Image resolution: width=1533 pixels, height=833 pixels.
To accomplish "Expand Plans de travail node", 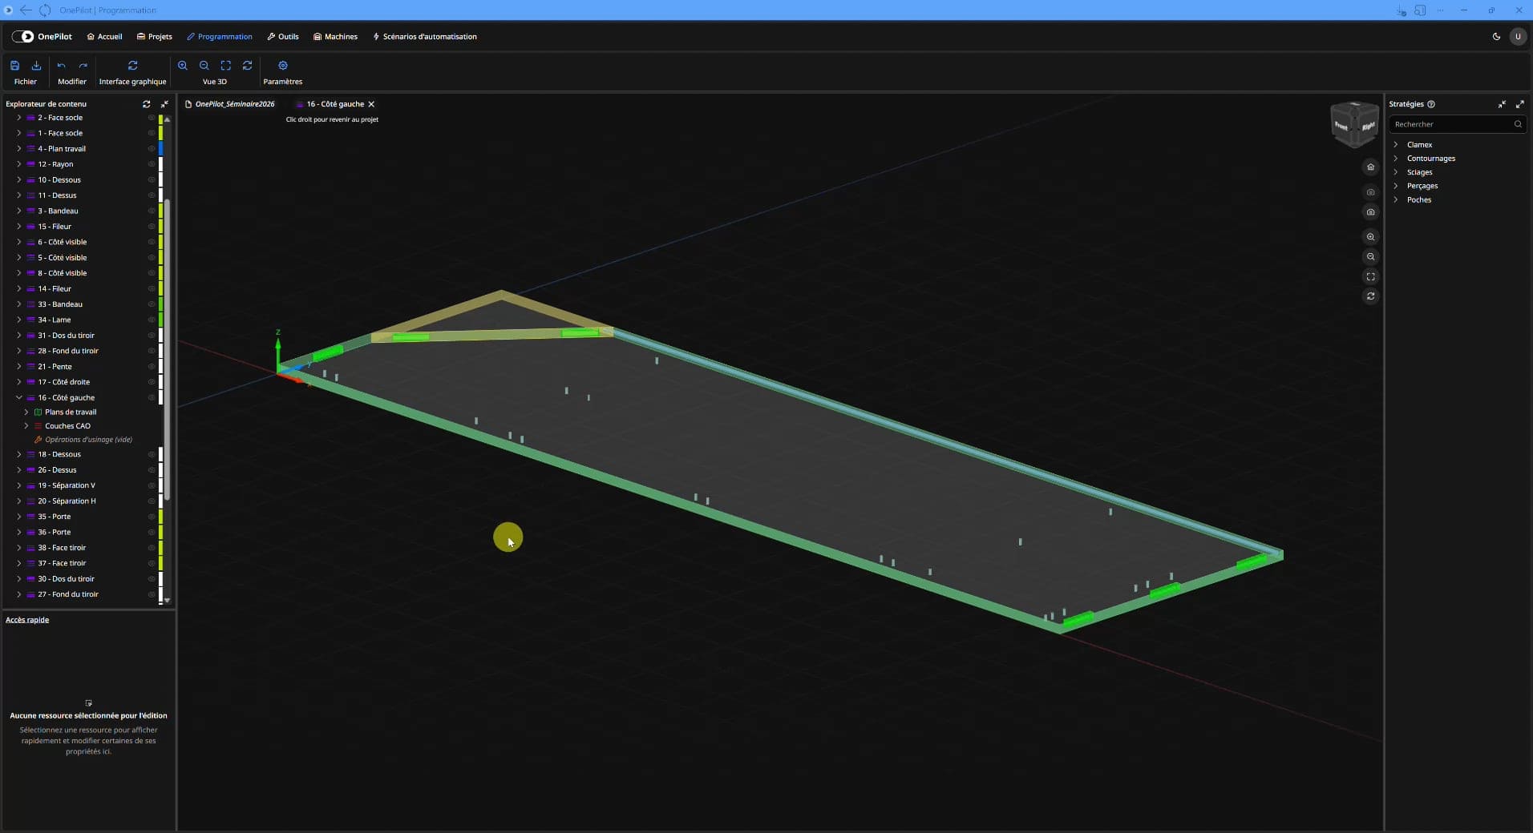I will point(26,412).
